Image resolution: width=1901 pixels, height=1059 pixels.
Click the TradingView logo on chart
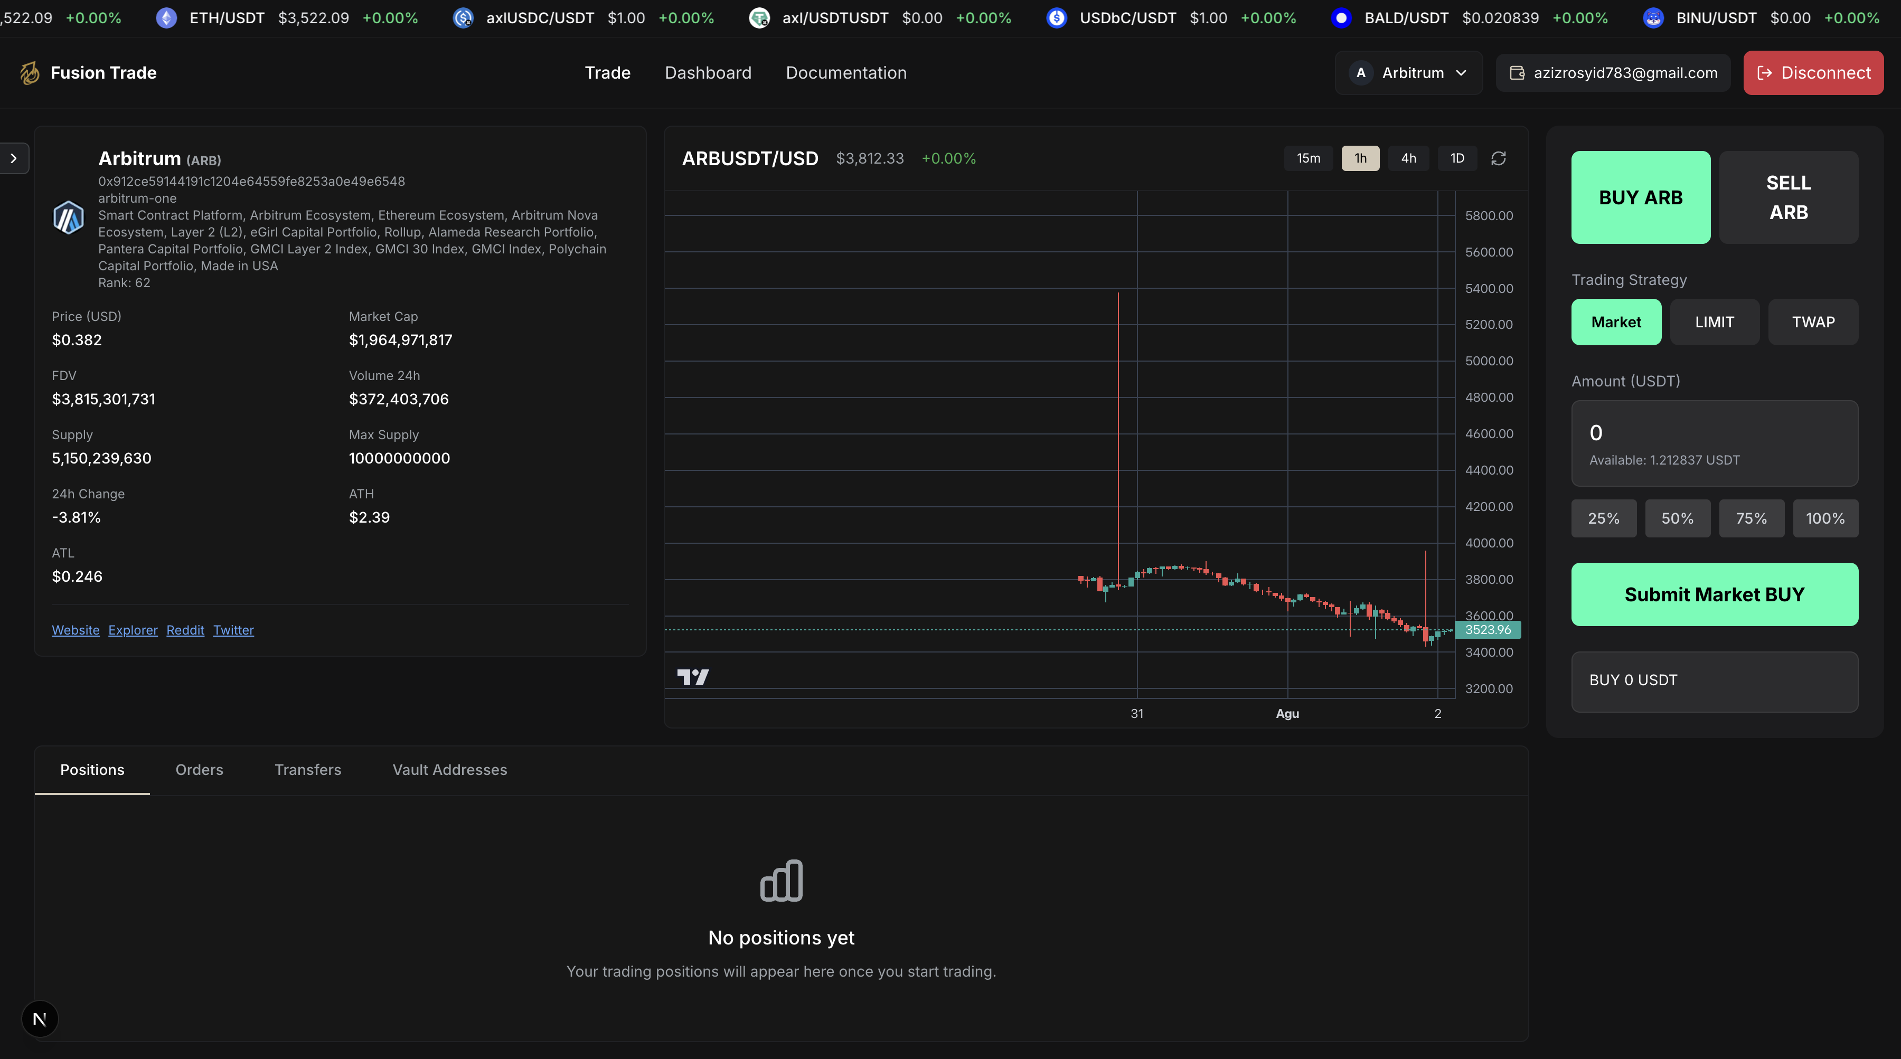click(693, 677)
